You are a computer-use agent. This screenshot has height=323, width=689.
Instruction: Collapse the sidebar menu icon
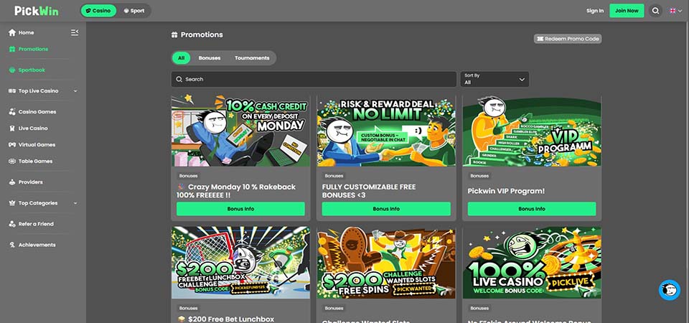(x=75, y=32)
